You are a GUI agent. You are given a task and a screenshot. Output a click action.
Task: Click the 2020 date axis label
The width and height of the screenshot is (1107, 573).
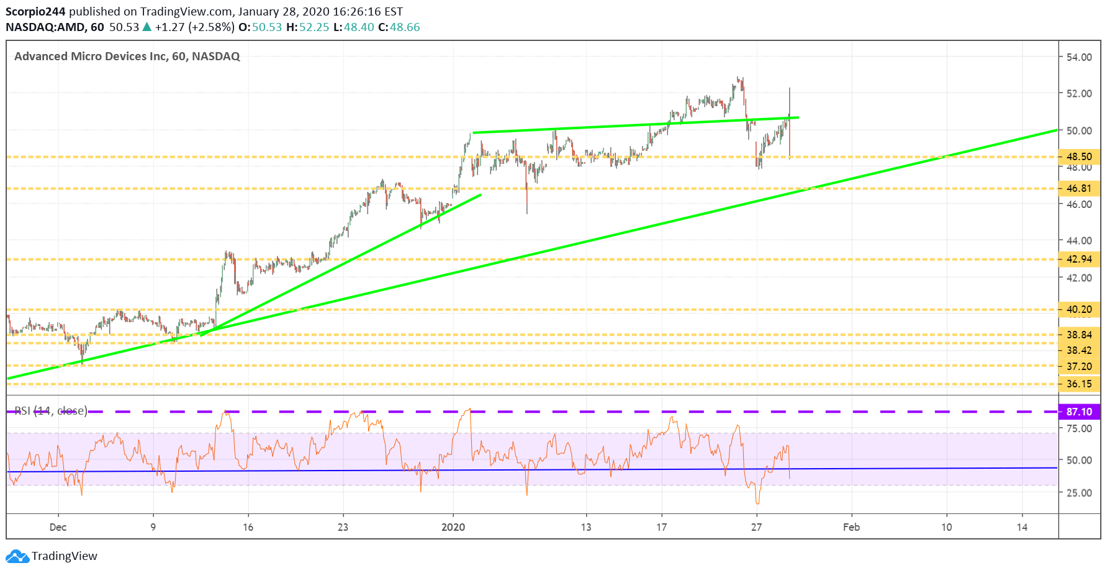[x=453, y=527]
